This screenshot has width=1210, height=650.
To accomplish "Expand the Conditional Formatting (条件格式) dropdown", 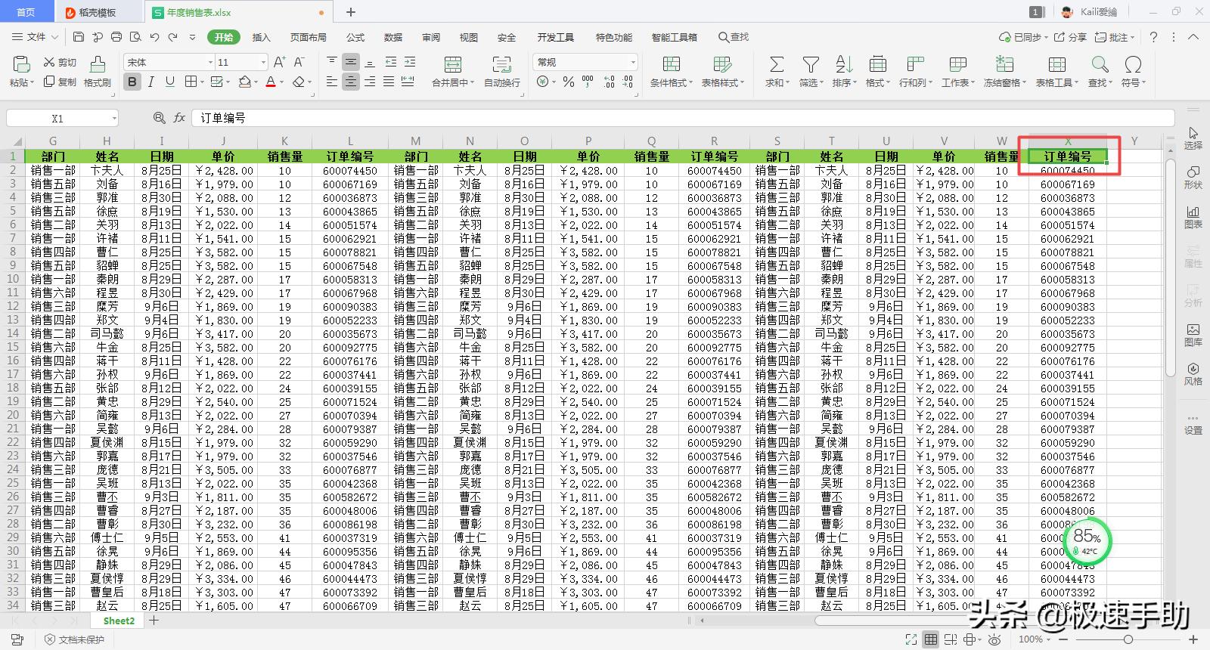I will (690, 83).
